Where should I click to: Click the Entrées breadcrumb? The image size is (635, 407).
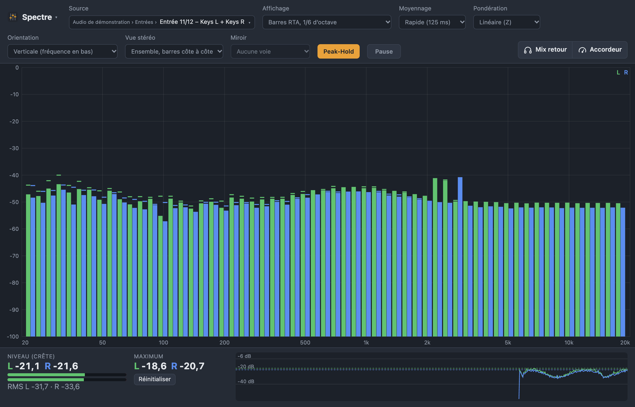(x=144, y=22)
